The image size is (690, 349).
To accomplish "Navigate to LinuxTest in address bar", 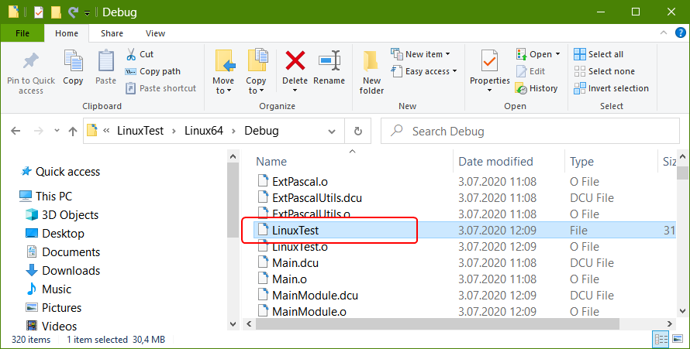I will click(140, 131).
